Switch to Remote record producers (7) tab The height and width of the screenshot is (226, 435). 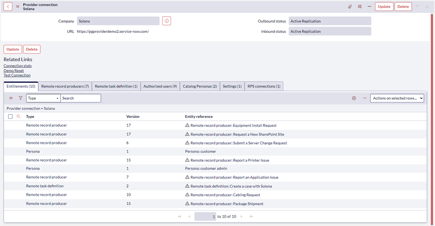pos(65,86)
